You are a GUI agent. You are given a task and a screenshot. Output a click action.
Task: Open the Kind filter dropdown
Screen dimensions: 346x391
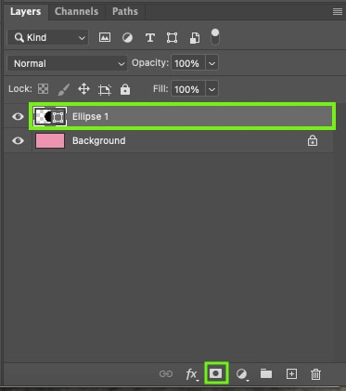(47, 37)
